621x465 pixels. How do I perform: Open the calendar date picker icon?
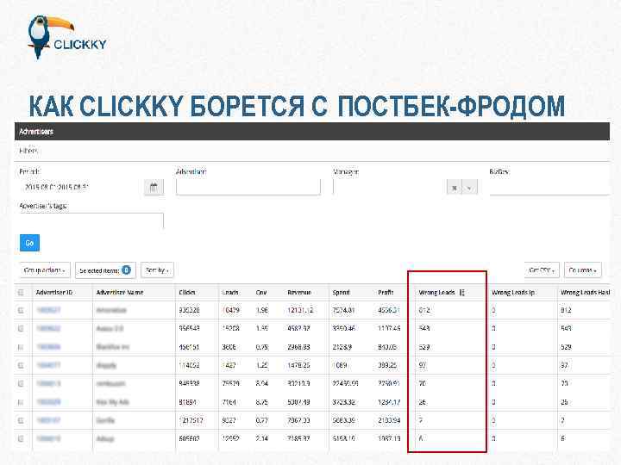(x=154, y=187)
